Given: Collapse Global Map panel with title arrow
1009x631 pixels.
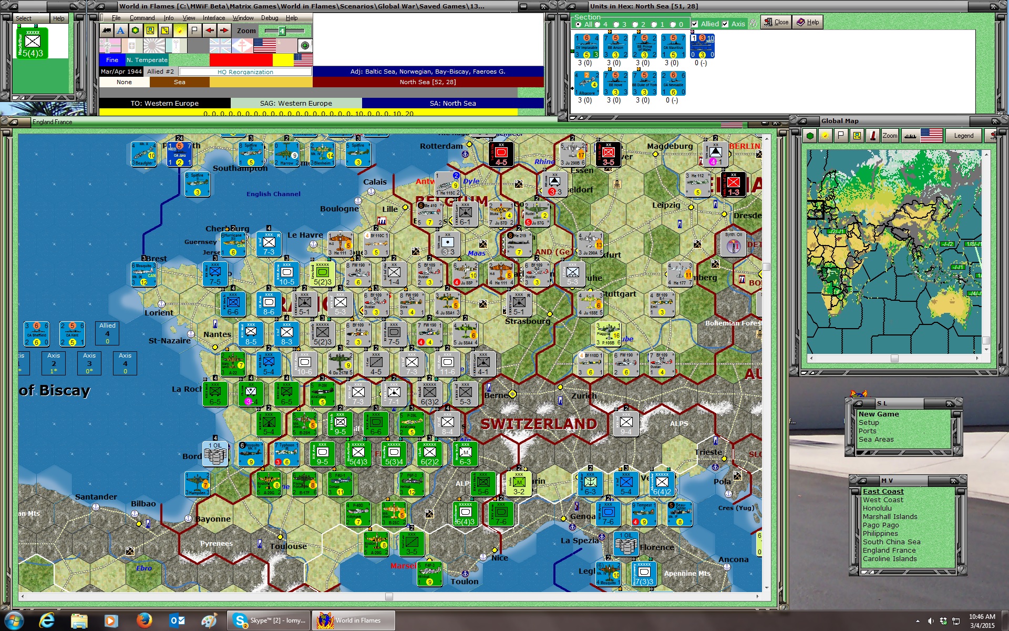Looking at the screenshot, I should tap(802, 121).
